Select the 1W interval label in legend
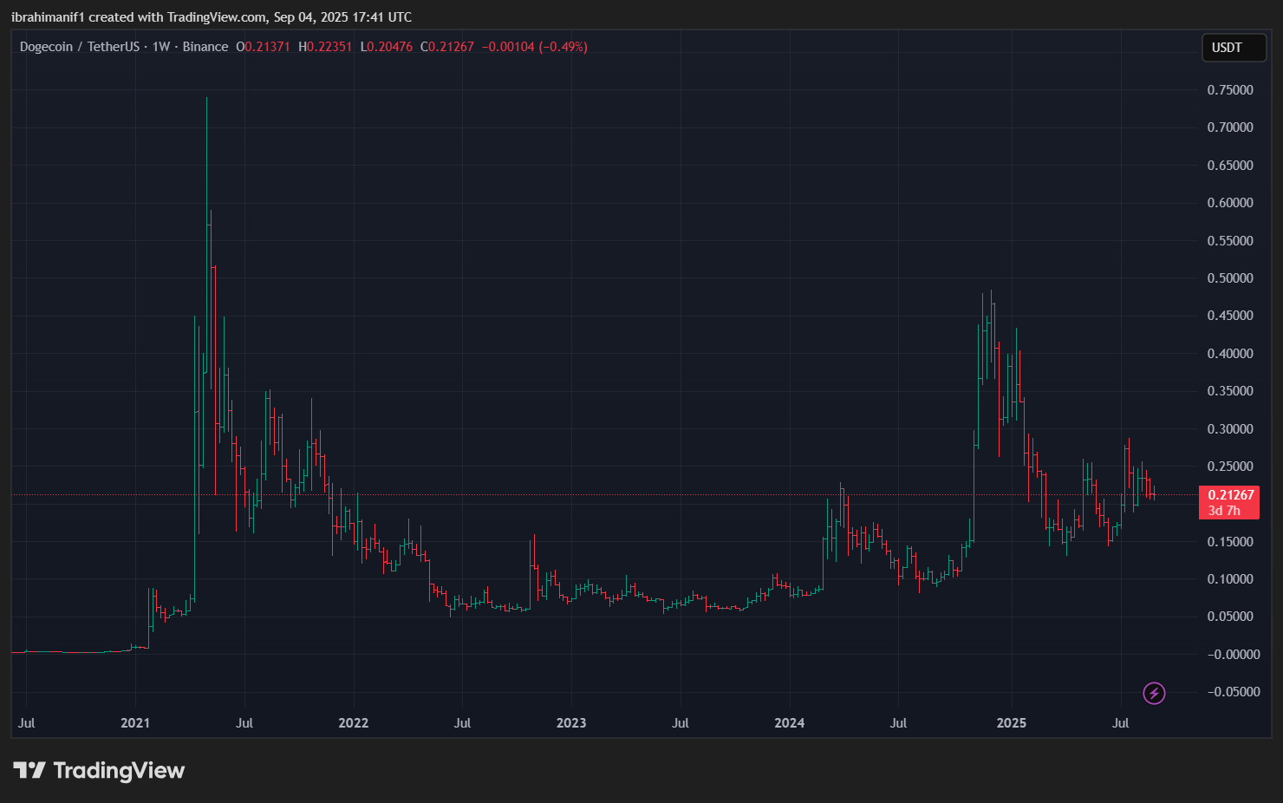This screenshot has height=803, width=1283. coord(161,47)
